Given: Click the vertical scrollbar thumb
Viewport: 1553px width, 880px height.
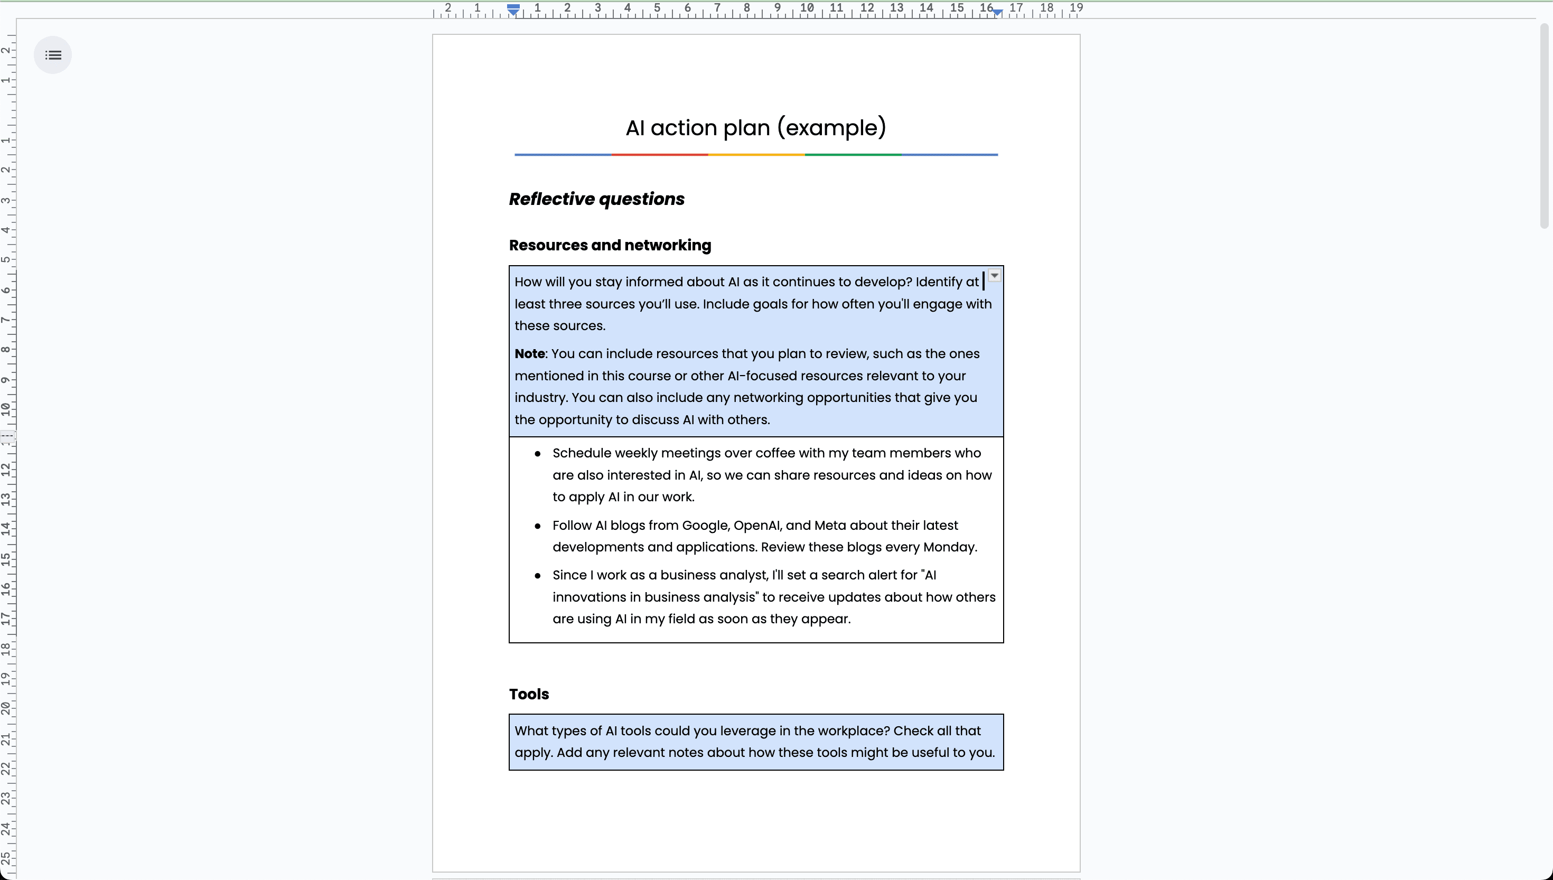Looking at the screenshot, I should [x=1544, y=126].
